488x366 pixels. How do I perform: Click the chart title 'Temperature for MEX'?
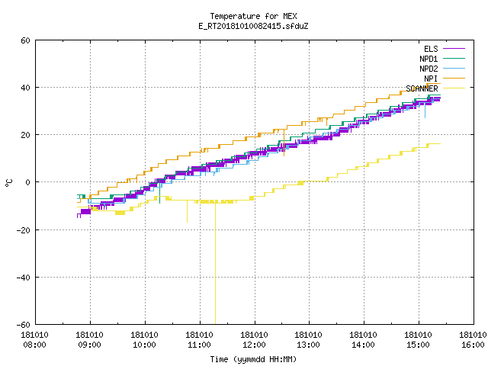click(x=253, y=16)
